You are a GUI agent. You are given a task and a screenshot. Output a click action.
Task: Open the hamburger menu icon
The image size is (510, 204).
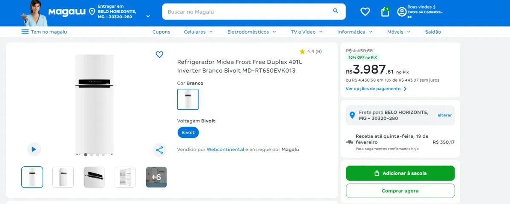25,32
